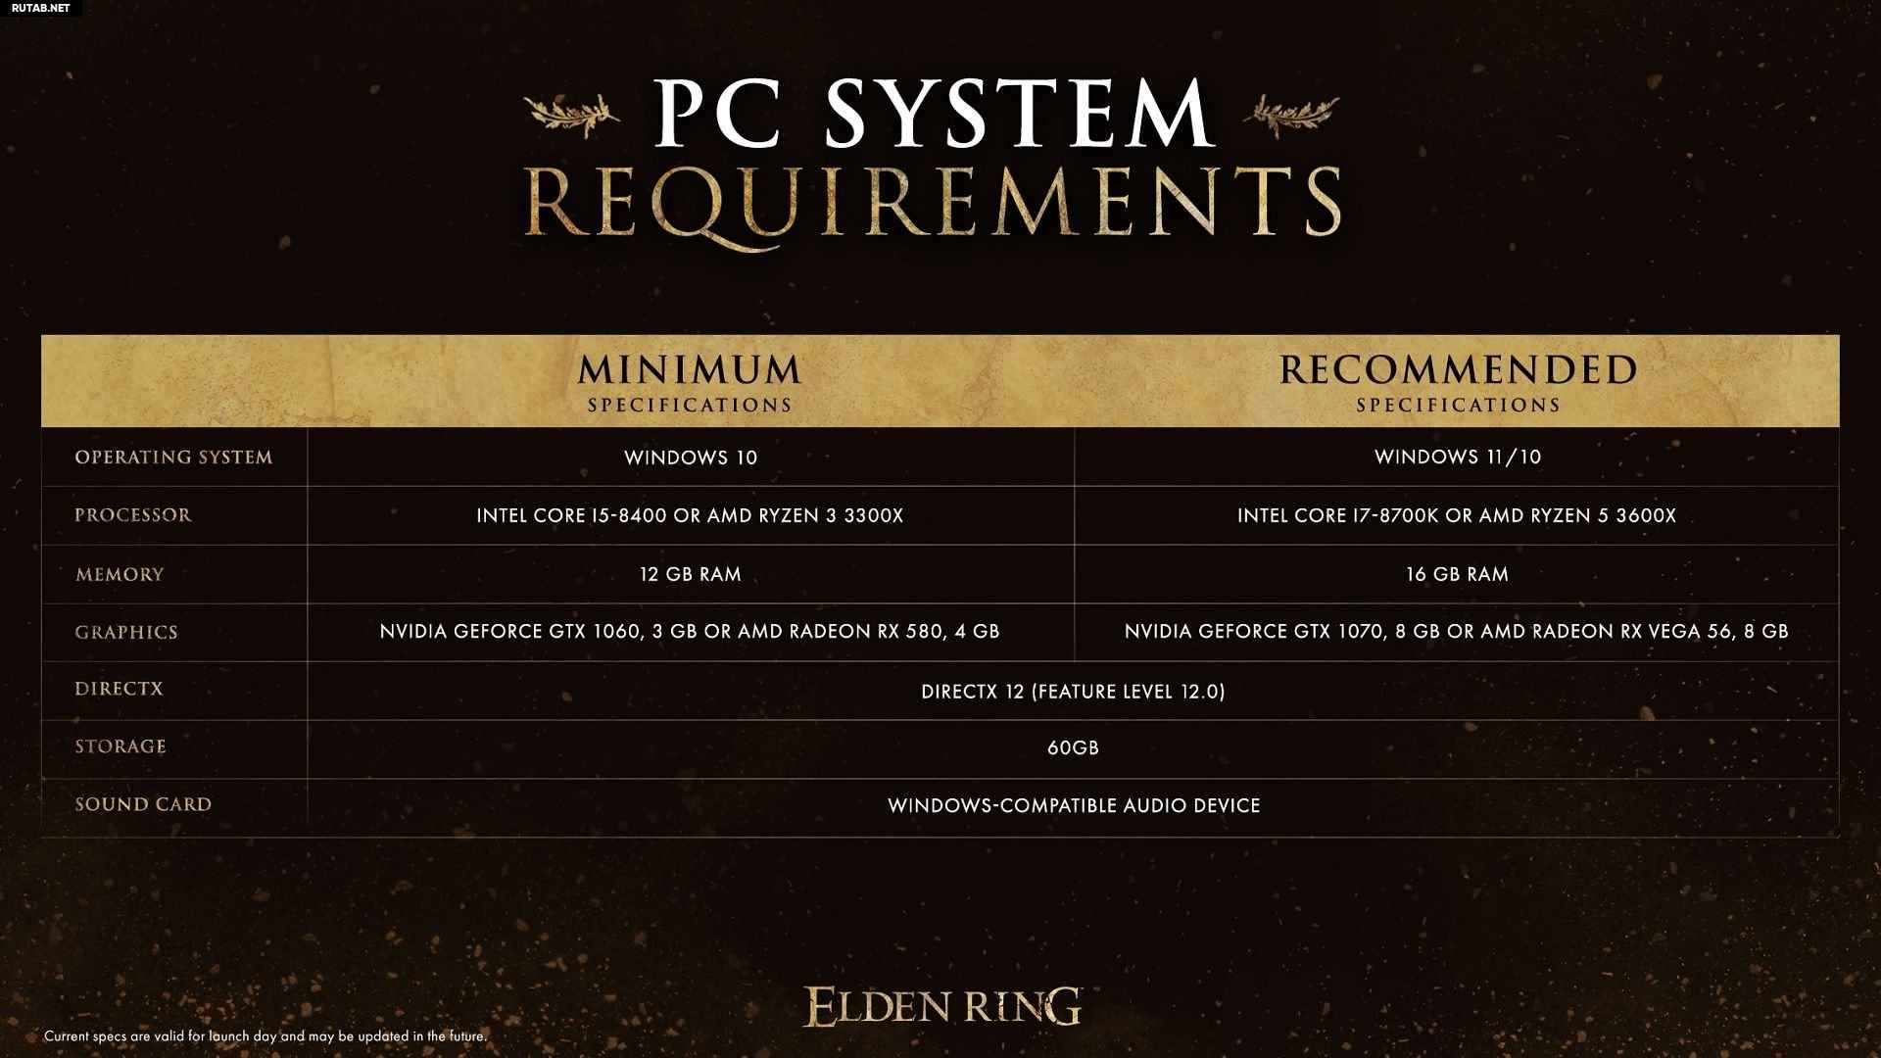This screenshot has width=1881, height=1058.
Task: Expand the PROCESSOR minimum spec entry
Action: [689, 515]
